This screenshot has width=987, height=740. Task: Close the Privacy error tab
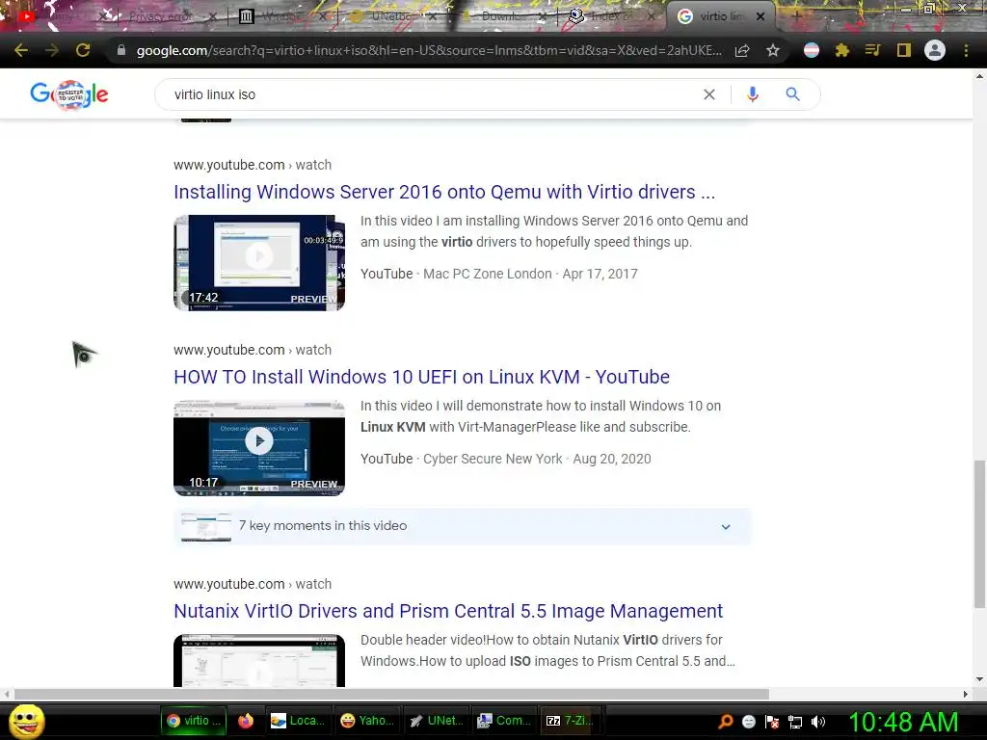click(x=213, y=16)
